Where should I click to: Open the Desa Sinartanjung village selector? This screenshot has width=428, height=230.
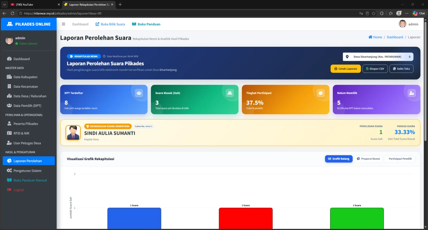click(x=378, y=57)
